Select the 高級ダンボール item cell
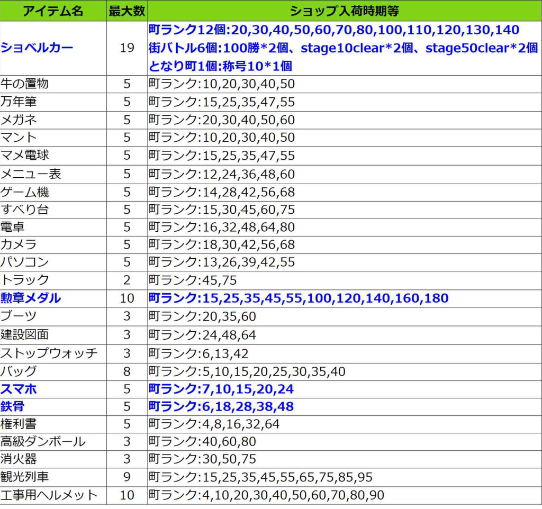 43,442
